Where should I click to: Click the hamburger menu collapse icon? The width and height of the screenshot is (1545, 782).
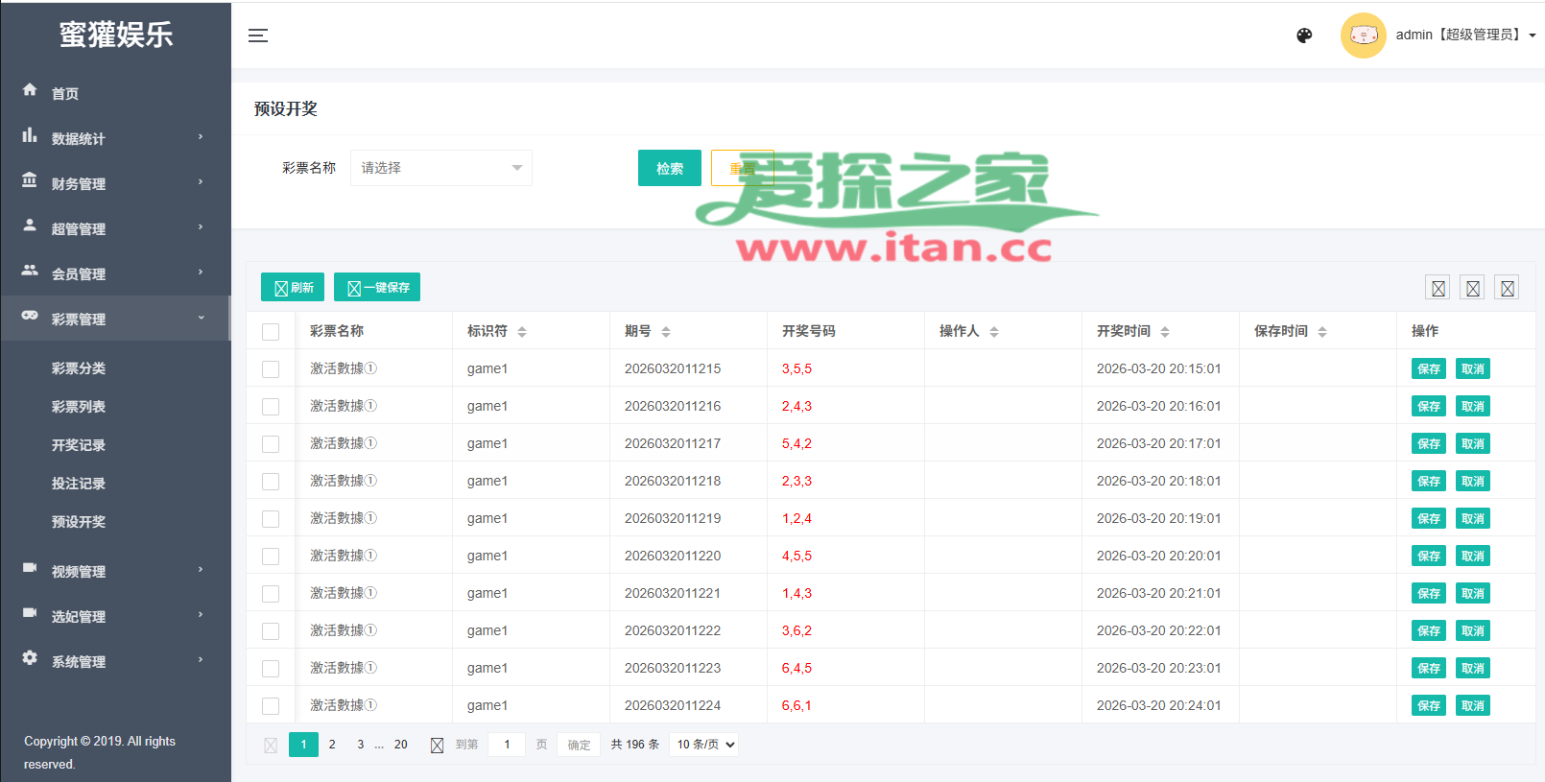tap(258, 36)
